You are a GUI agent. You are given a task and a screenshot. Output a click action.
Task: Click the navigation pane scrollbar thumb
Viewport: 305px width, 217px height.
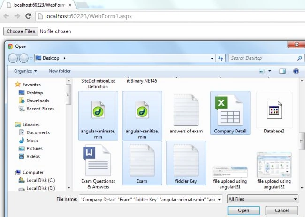[69, 94]
